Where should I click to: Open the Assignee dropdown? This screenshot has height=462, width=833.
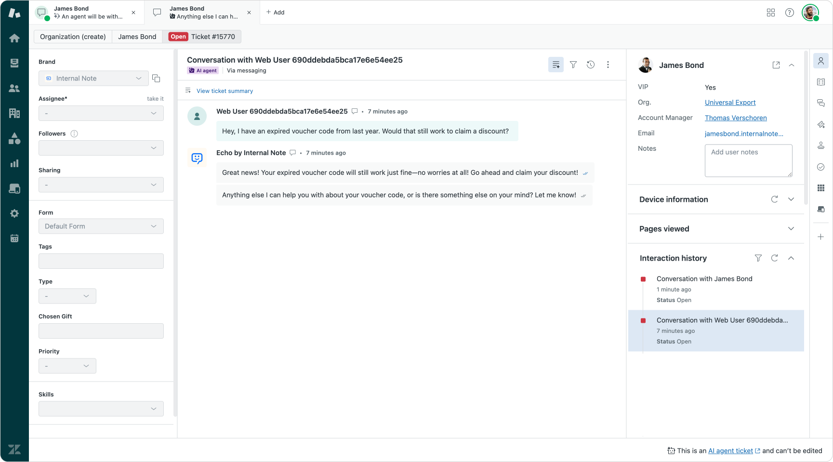(x=101, y=113)
